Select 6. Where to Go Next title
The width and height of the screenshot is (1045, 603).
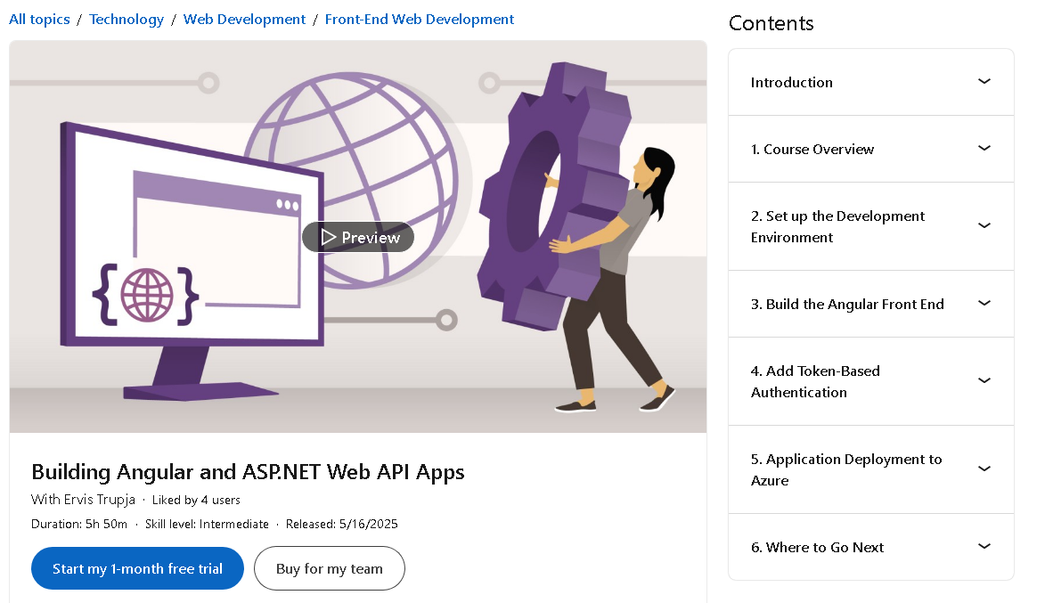pyautogui.click(x=817, y=547)
